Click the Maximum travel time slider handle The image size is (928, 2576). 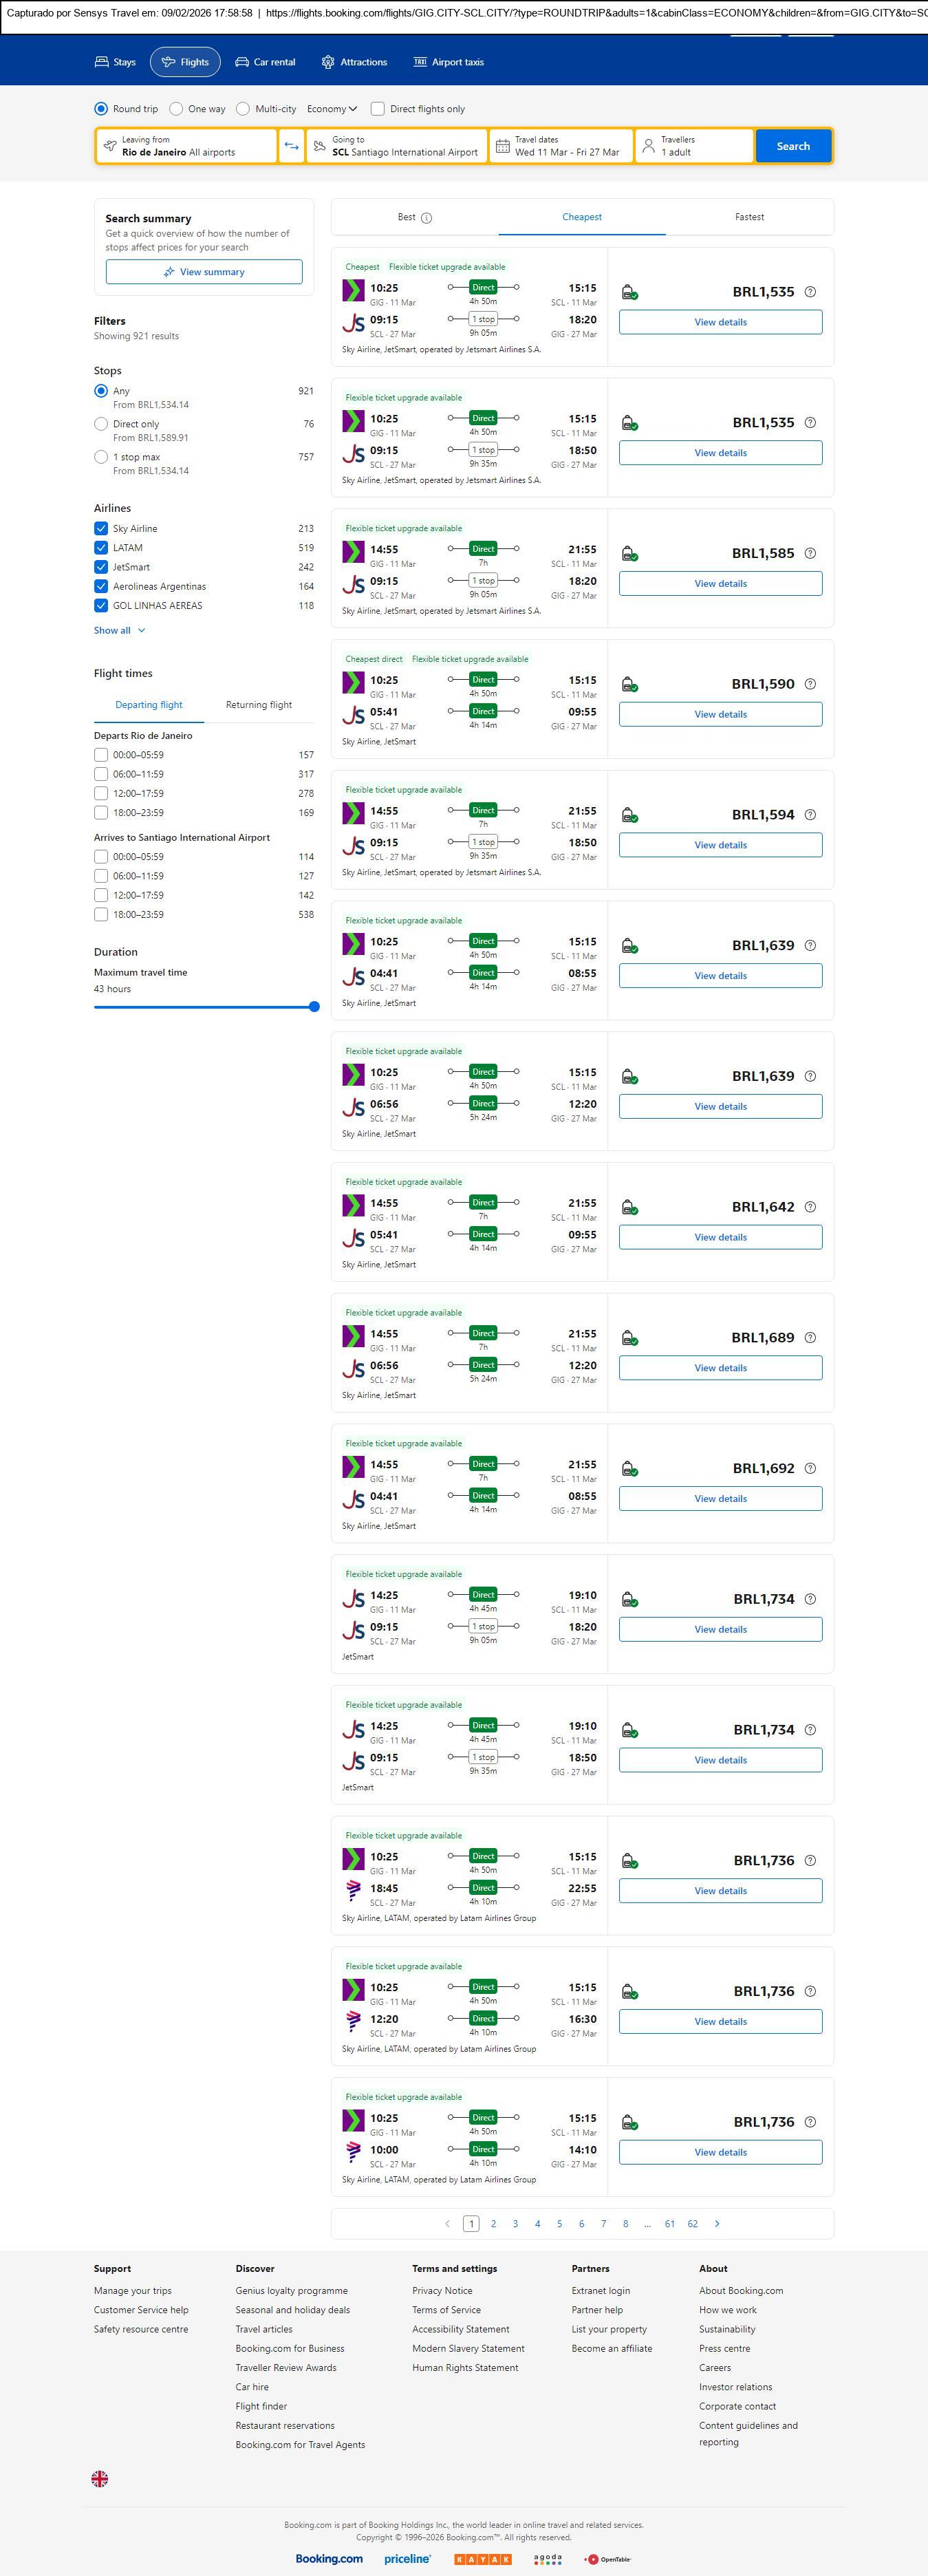(x=314, y=1007)
